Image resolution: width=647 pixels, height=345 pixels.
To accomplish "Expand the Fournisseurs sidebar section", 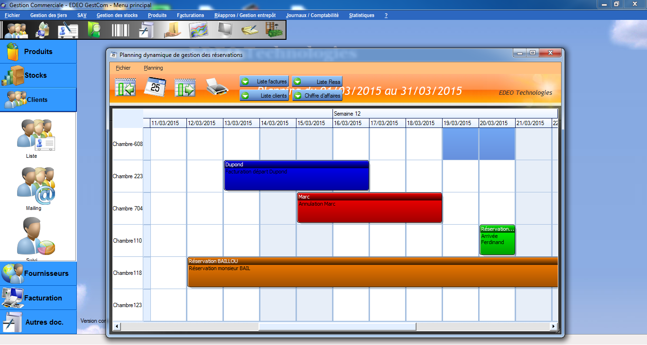I will click(38, 273).
